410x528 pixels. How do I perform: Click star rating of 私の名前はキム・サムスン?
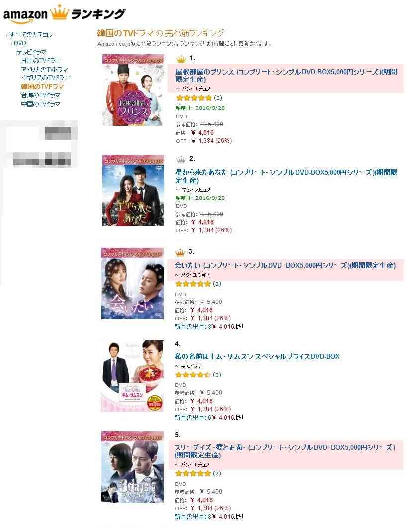click(x=193, y=375)
